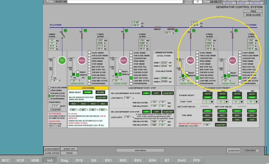Click the LOAD (LIGHT) percent field
This screenshot has width=269, height=164.
coord(128,117)
